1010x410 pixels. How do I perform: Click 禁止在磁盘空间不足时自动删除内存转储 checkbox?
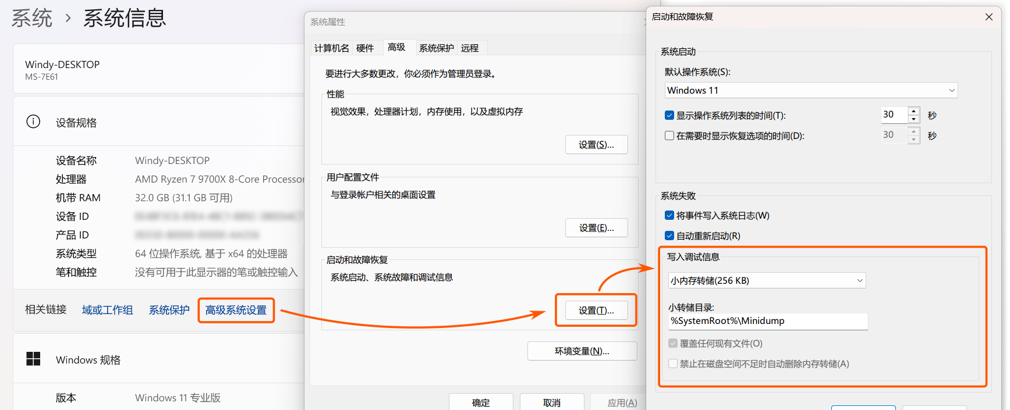(673, 363)
